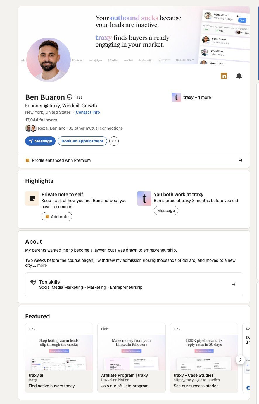259x404 pixels.
Task: View Reza, Ben and 132 mutual connections
Action: [80, 128]
